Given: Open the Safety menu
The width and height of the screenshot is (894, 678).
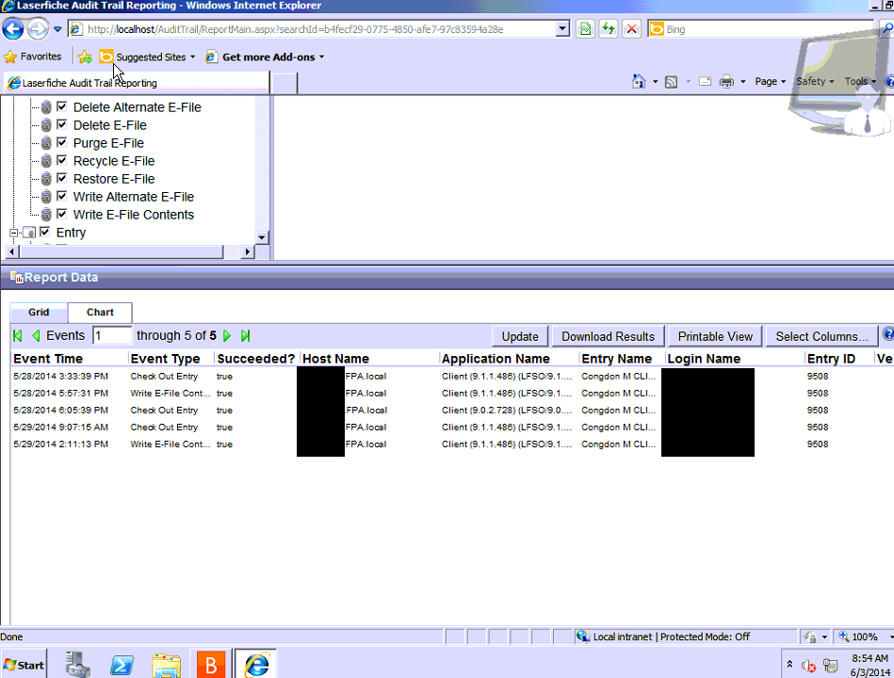Looking at the screenshot, I should (815, 82).
